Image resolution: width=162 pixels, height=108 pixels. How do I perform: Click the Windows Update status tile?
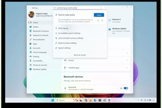pyautogui.click(x=119, y=31)
